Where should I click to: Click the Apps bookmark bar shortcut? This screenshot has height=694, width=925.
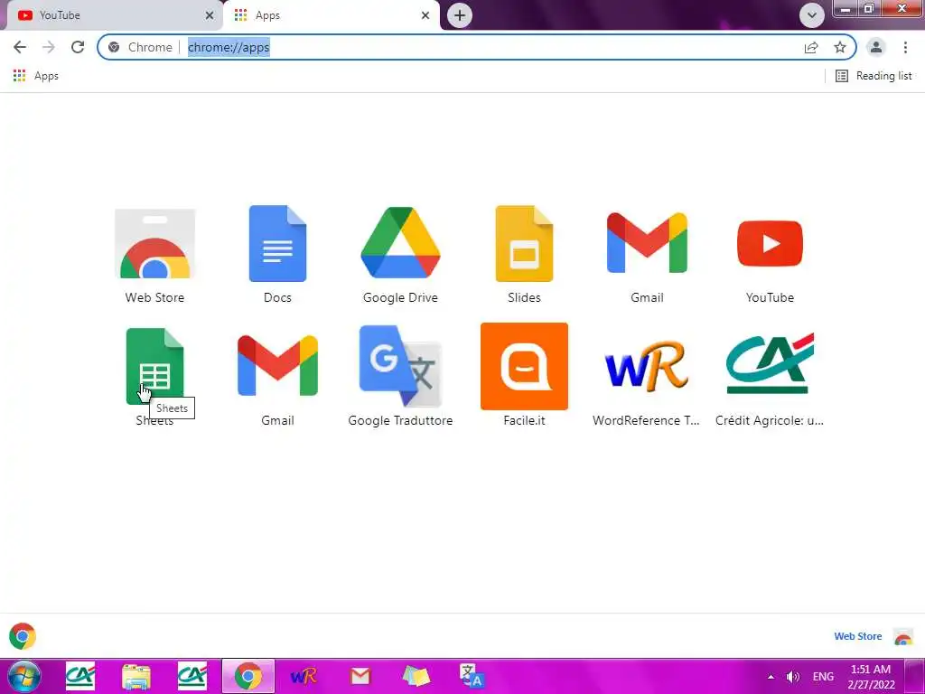[36, 76]
